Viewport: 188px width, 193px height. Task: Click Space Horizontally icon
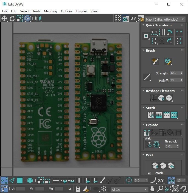click(179, 33)
